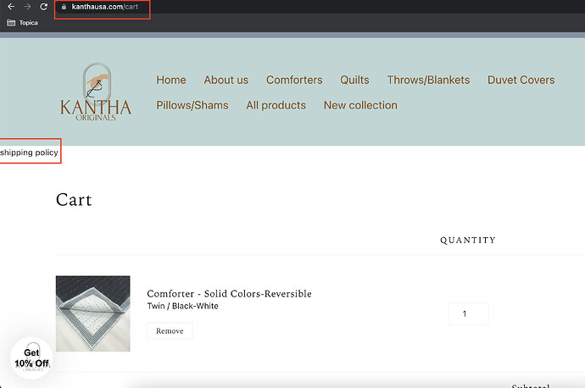The image size is (585, 388).
Task: Go to About us page
Action: 226,80
